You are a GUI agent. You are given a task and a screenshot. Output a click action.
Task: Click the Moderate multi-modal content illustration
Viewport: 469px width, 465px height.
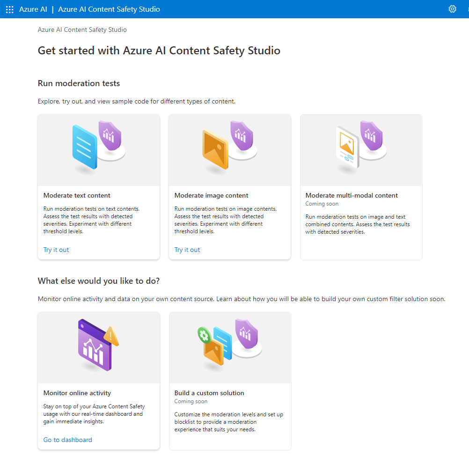[361, 150]
